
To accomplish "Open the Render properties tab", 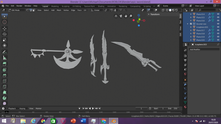I will click(185, 56).
